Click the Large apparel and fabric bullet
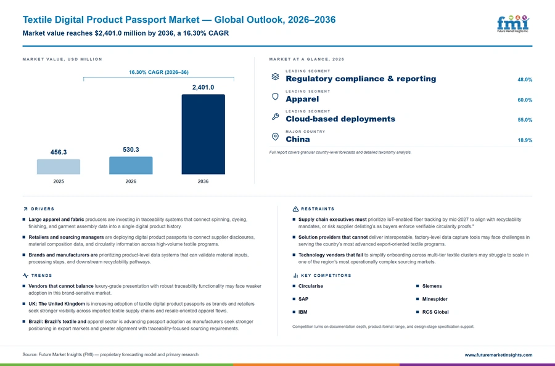555x366 pixels. pos(138,223)
